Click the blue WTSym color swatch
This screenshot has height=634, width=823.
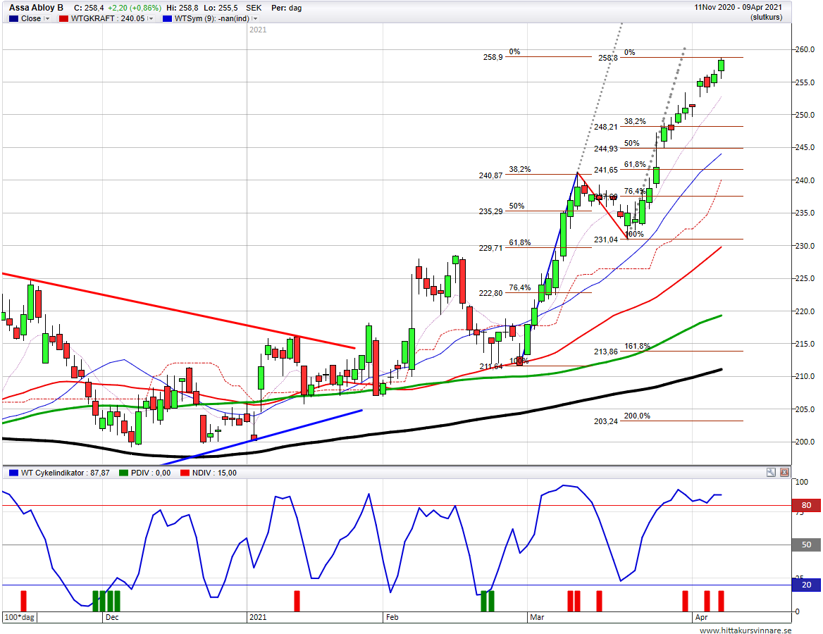pos(168,18)
